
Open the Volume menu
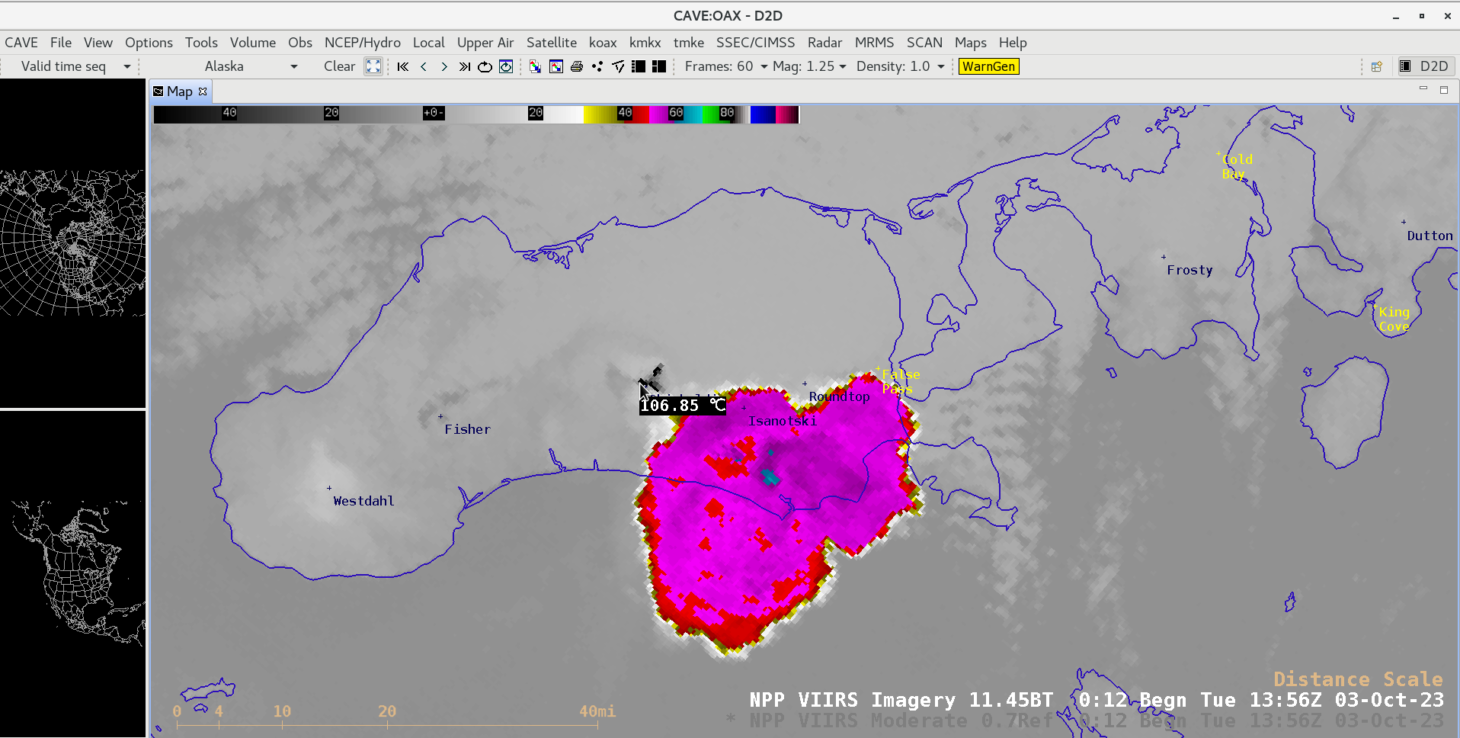(x=253, y=43)
